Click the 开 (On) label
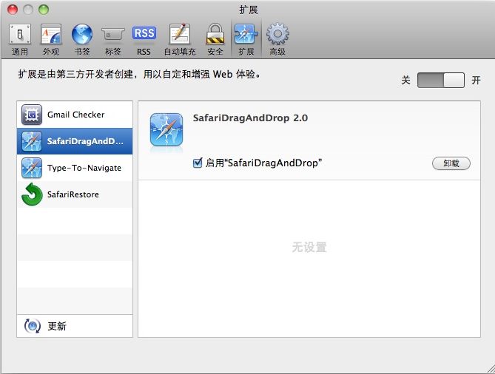495x374 pixels. 476,80
